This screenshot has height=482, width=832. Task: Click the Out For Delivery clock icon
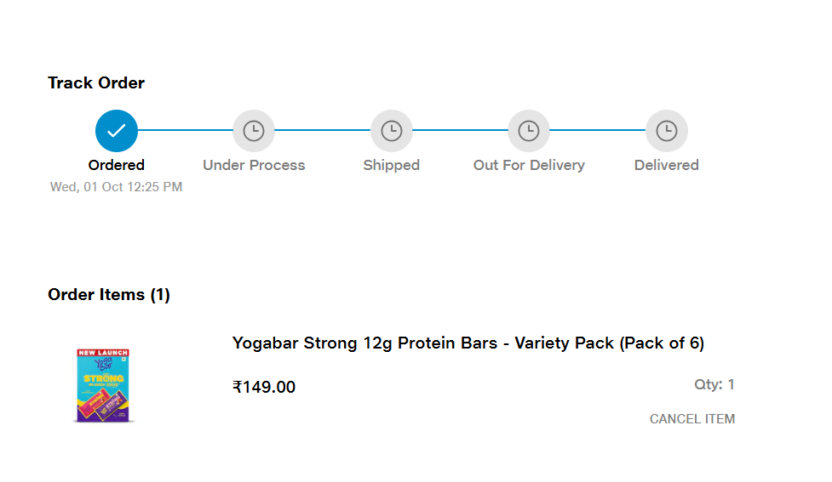pos(529,131)
